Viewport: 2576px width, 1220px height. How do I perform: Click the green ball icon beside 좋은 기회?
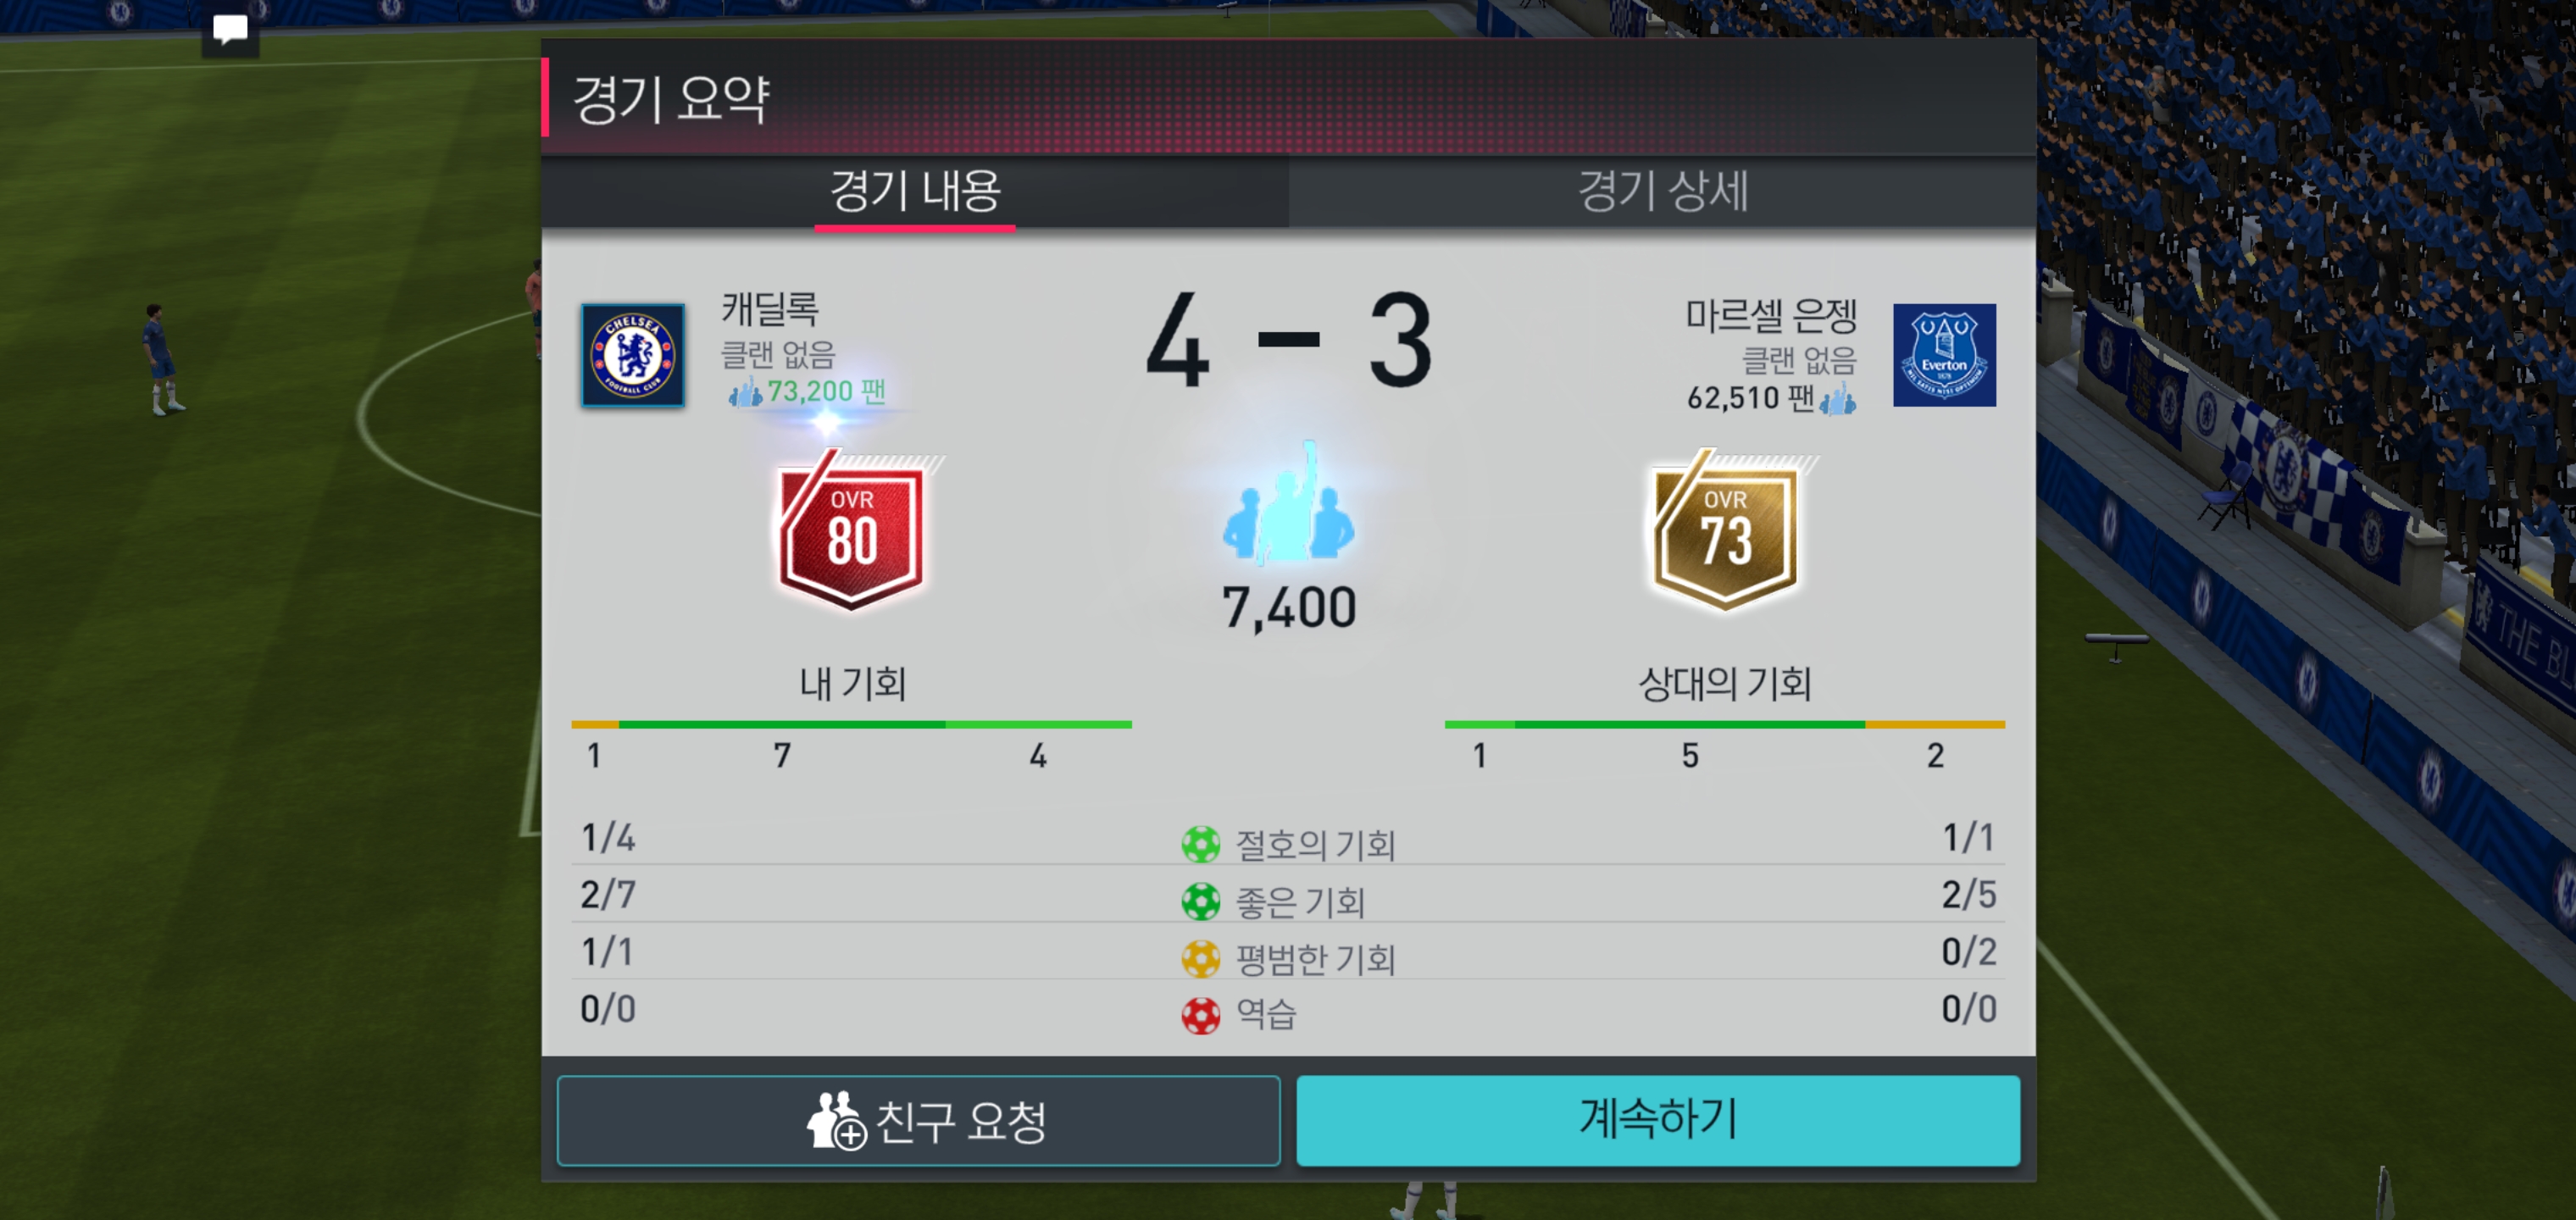pyautogui.click(x=1200, y=901)
